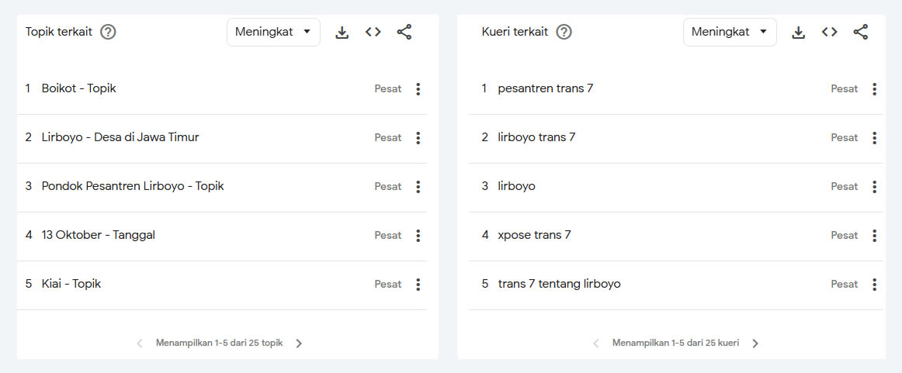Expand the Meningkat dropdown in Topik terkait
The width and height of the screenshot is (902, 373).
click(274, 33)
